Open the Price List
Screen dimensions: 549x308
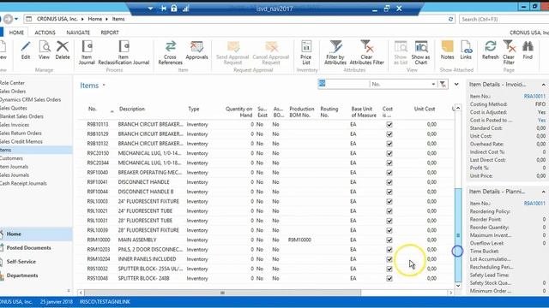pos(305,52)
